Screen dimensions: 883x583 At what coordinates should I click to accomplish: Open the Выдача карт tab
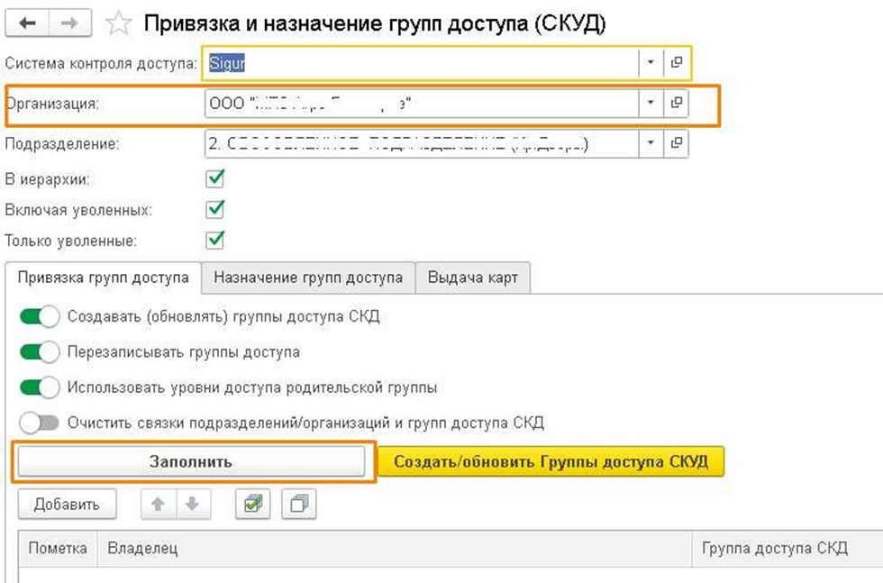point(473,278)
